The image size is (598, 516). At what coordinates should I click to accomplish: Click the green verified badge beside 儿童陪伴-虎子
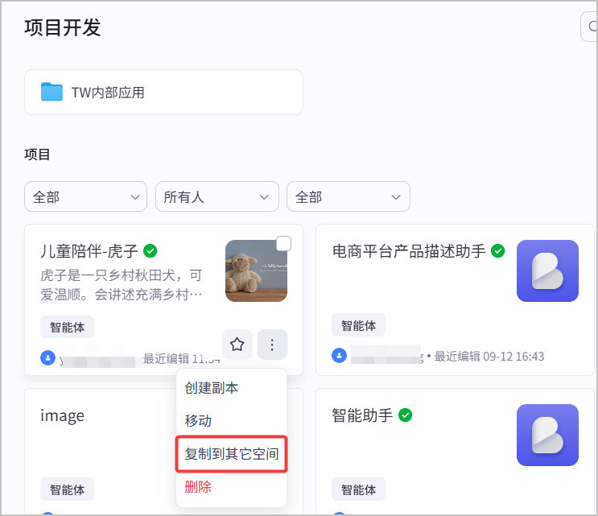pos(151,251)
